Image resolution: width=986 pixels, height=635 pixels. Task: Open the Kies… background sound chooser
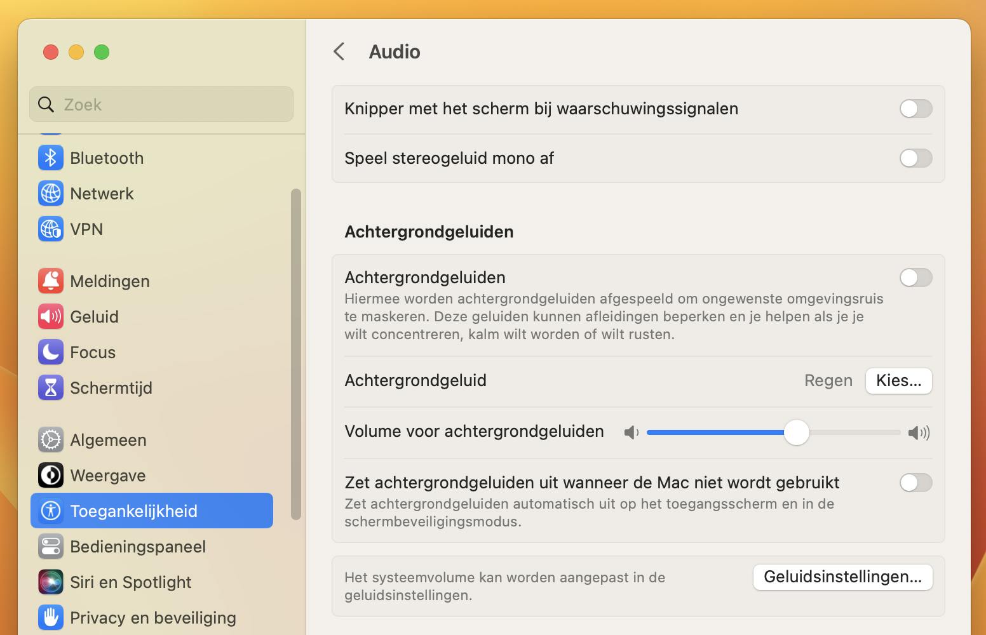[898, 381]
